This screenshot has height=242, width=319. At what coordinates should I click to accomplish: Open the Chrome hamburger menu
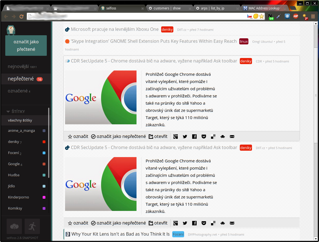(x=313, y=16)
